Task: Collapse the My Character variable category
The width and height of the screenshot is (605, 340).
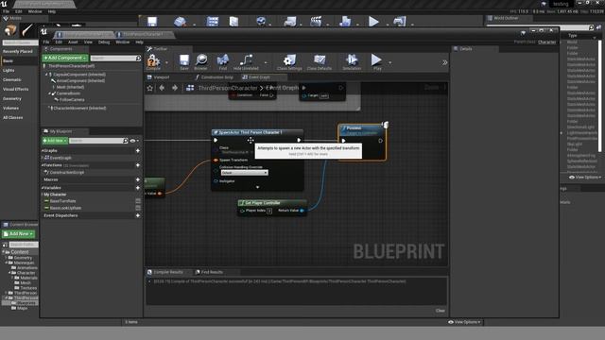Action: (x=43, y=195)
